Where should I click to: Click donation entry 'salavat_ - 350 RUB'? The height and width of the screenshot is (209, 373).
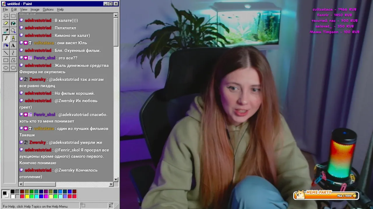[x=335, y=26]
